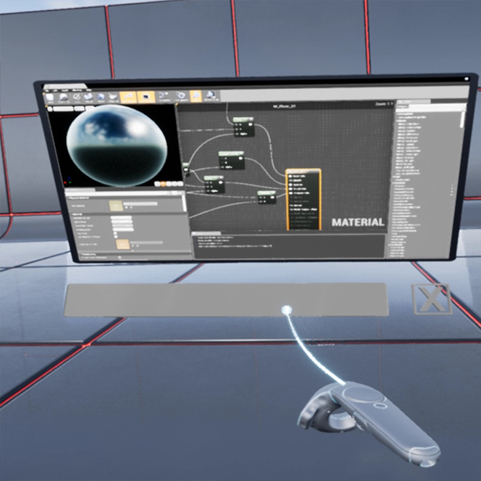Select the orange-outlined main material result node
This screenshot has width=481, height=481.
[x=304, y=200]
